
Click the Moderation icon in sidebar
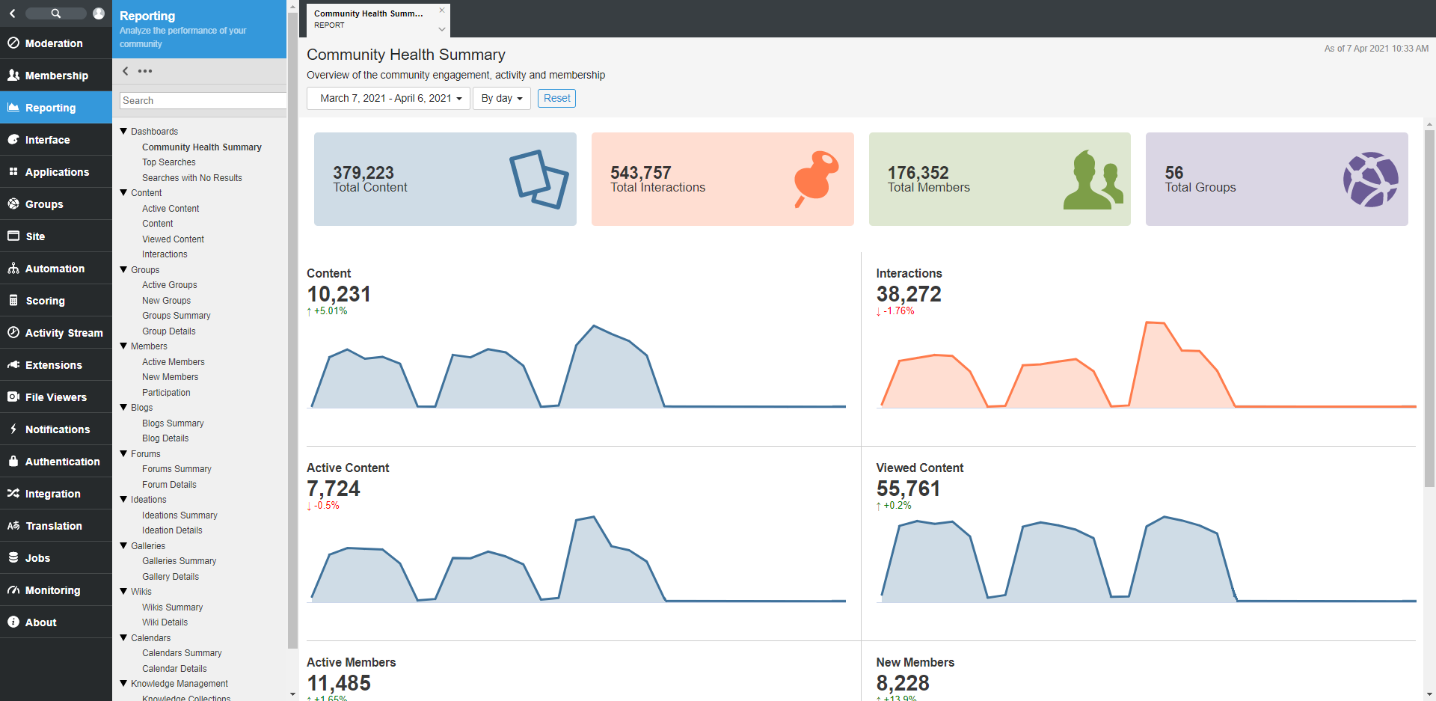click(x=13, y=43)
